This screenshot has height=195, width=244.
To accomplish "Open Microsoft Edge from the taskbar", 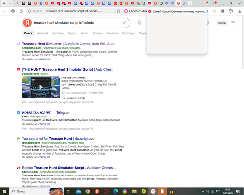I will pos(116,191).
